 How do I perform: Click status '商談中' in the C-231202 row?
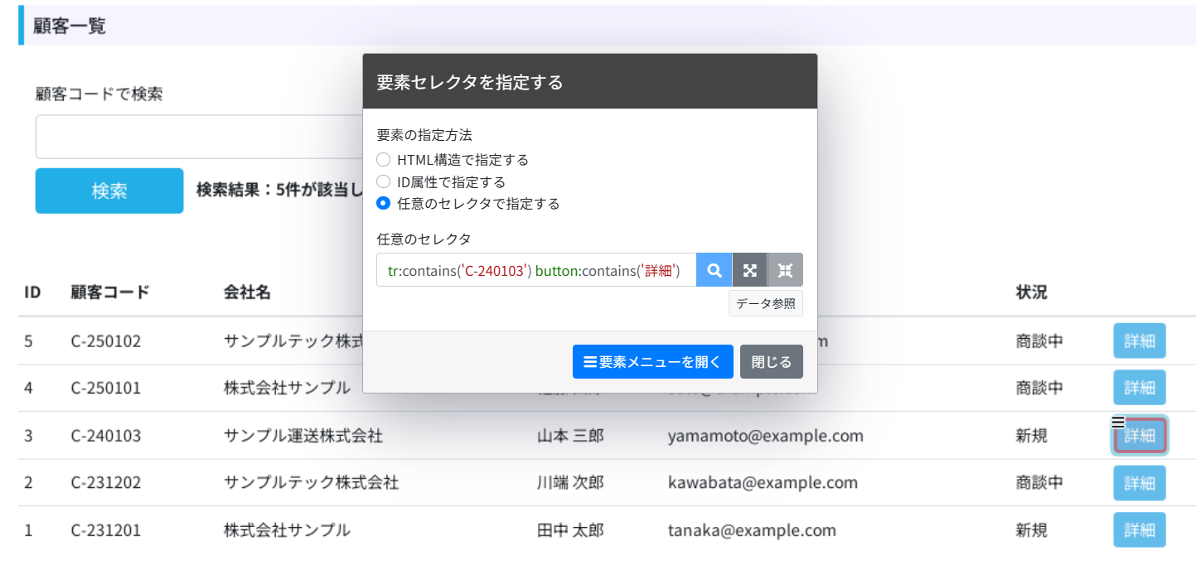click(x=1039, y=483)
